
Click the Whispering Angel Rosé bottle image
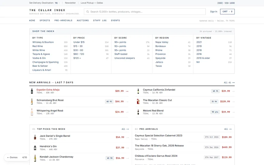point(32,112)
